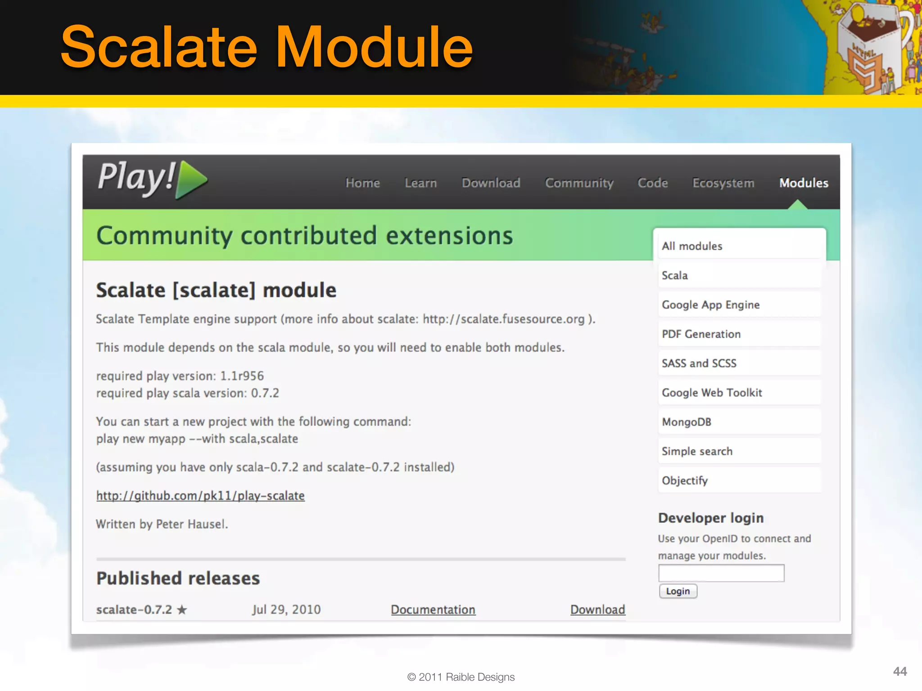
Task: Open Documentation for scalate-0.7.2
Action: click(x=433, y=610)
